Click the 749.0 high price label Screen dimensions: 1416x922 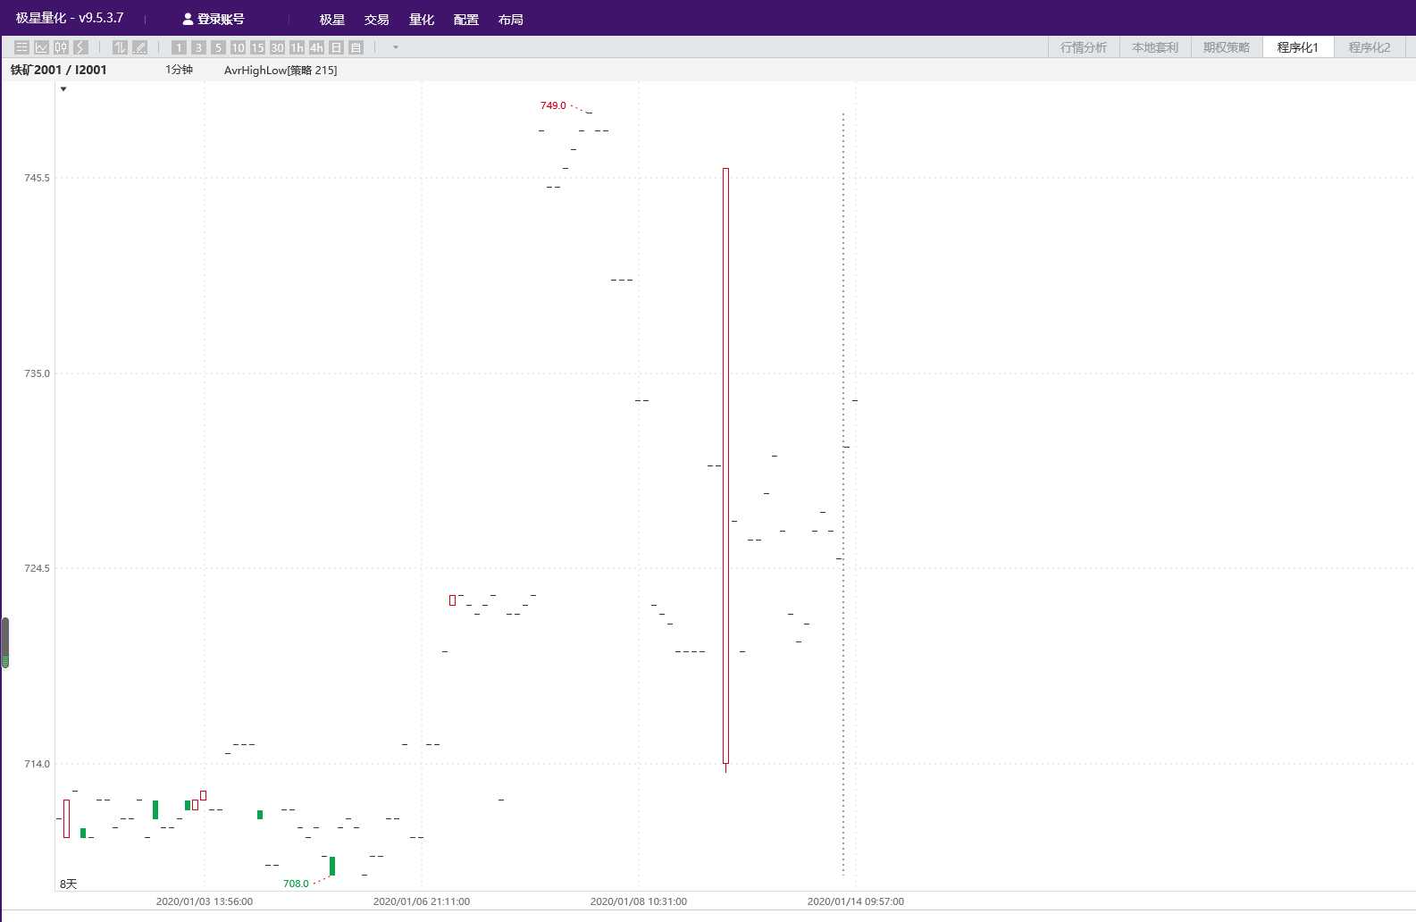[553, 105]
